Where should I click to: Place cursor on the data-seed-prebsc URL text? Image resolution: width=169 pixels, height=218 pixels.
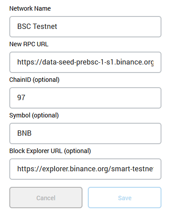(85, 62)
